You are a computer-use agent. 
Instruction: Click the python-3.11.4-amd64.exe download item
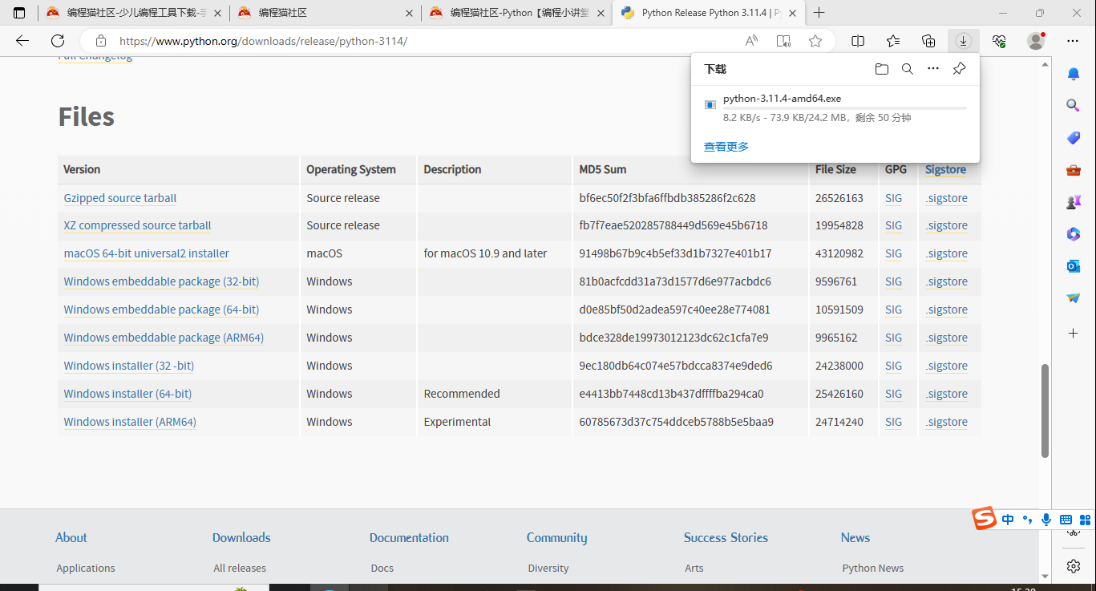(x=835, y=108)
